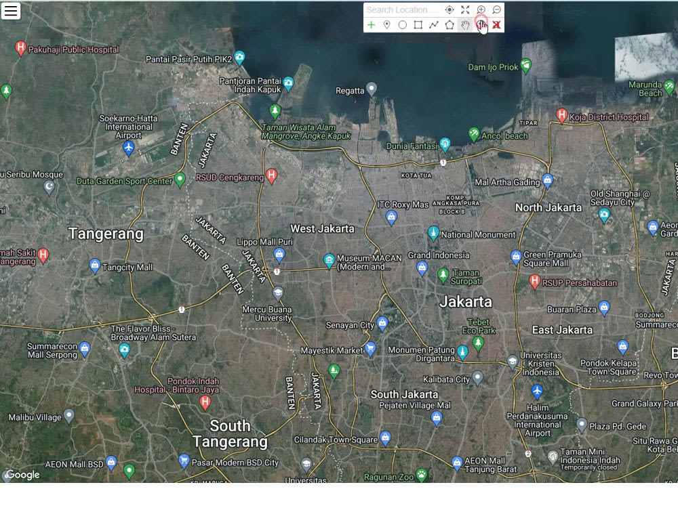Screen dimensions: 678x508
Task: Click Pondok Indah Hospital marker
Action: pyautogui.click(x=205, y=402)
